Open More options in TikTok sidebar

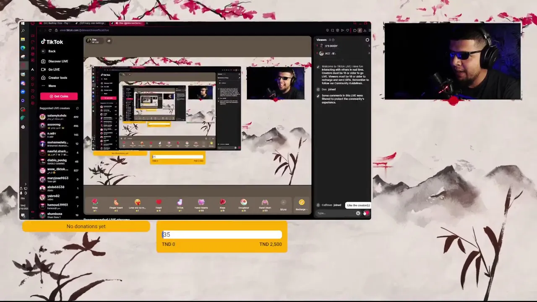(48, 86)
